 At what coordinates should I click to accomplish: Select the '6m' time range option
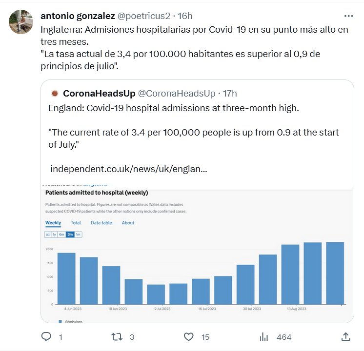tap(62, 234)
